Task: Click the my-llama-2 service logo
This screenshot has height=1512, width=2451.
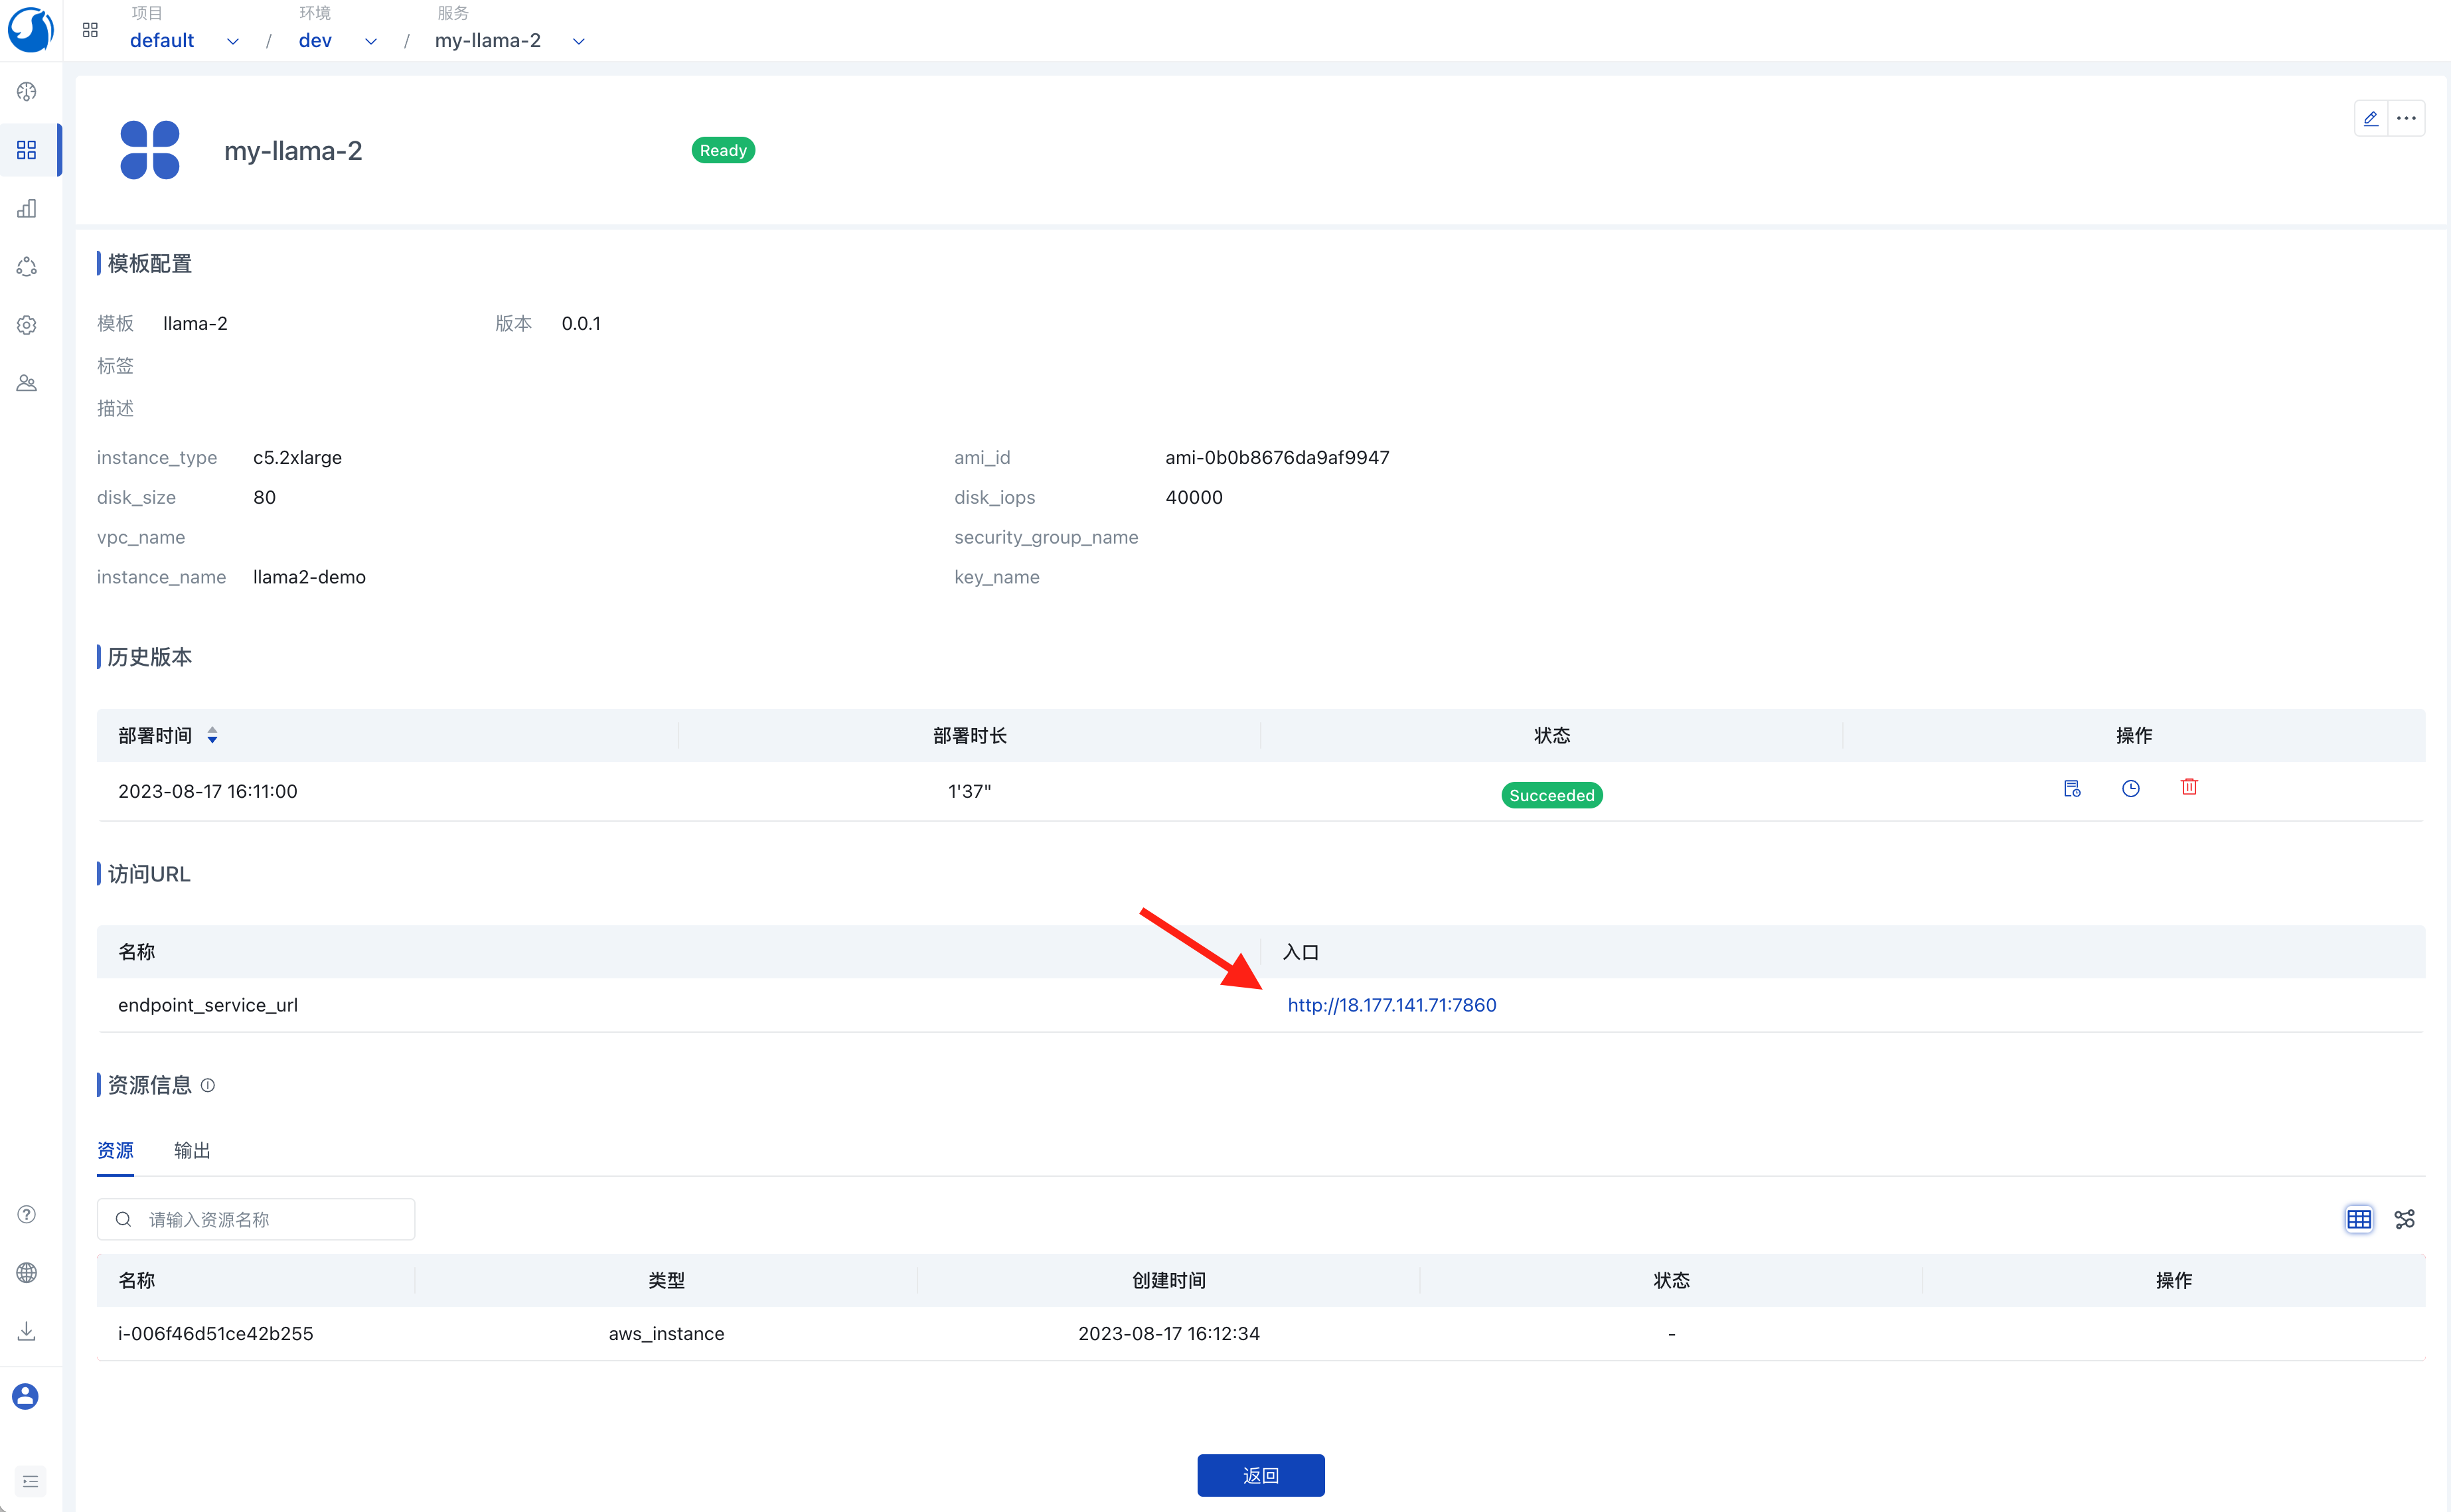Action: (150, 150)
